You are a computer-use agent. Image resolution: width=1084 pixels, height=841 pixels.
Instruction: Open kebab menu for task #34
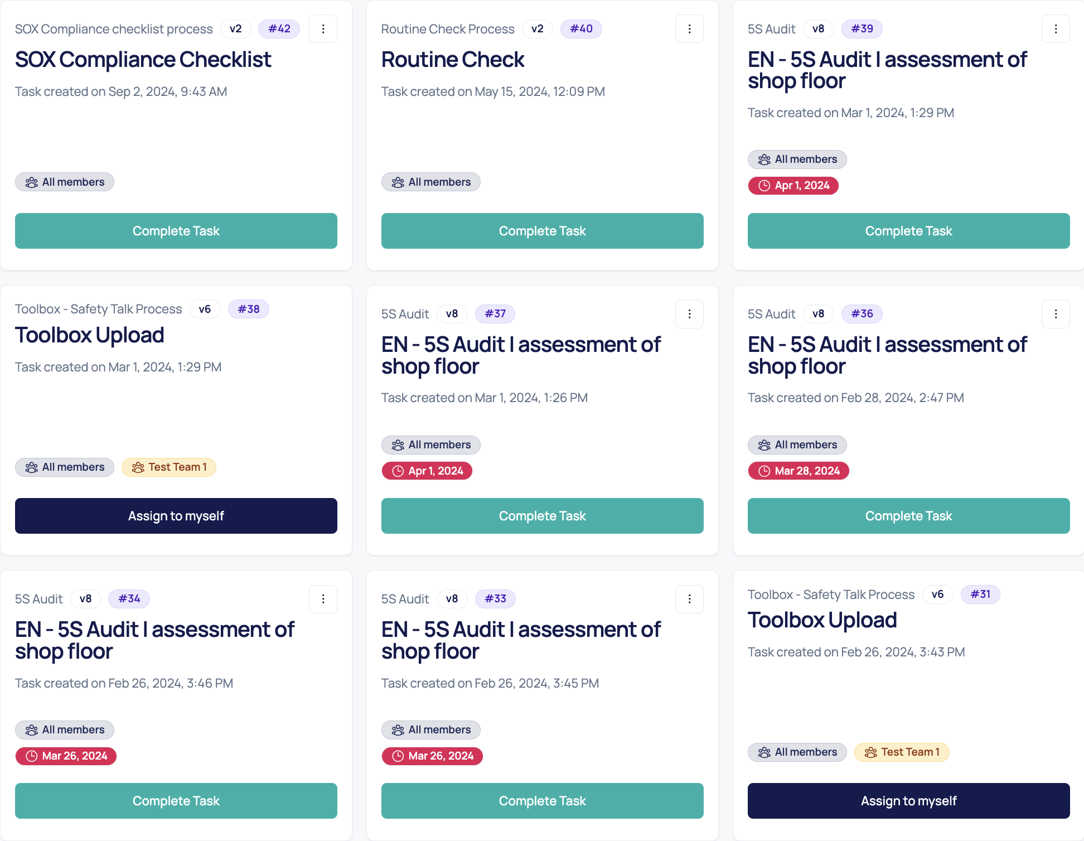323,599
